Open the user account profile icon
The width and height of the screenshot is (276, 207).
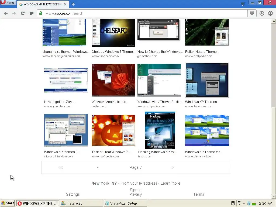270,13
